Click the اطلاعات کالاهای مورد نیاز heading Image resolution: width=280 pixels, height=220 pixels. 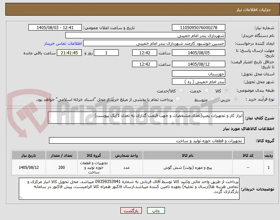click(248, 129)
